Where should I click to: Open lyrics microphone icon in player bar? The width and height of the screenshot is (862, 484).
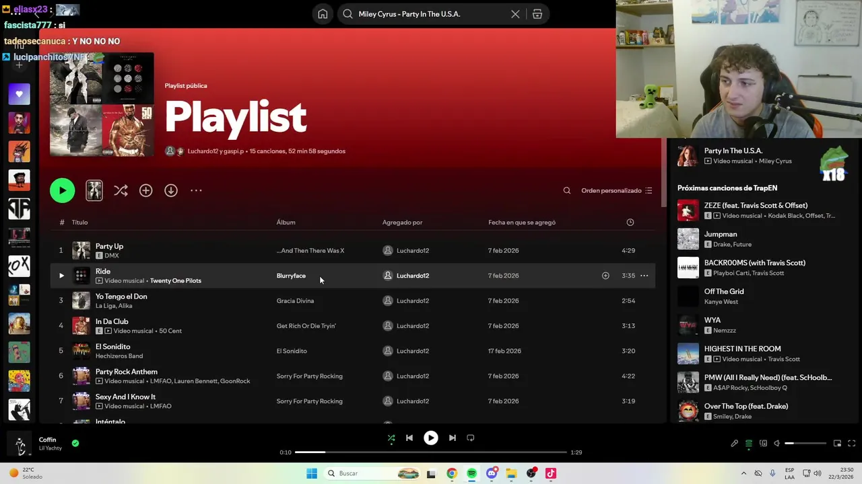tap(735, 444)
